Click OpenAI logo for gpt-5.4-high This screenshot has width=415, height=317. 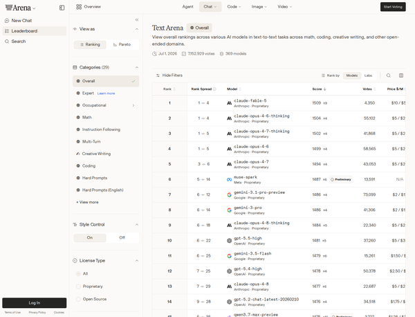click(x=229, y=271)
